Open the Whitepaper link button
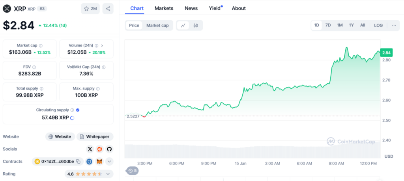The width and height of the screenshot is (404, 181). (x=95, y=136)
